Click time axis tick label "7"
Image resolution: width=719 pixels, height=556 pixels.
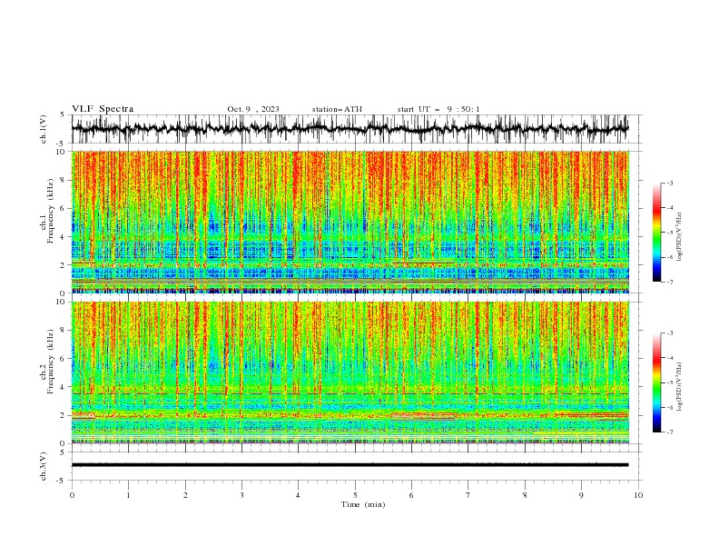click(468, 495)
